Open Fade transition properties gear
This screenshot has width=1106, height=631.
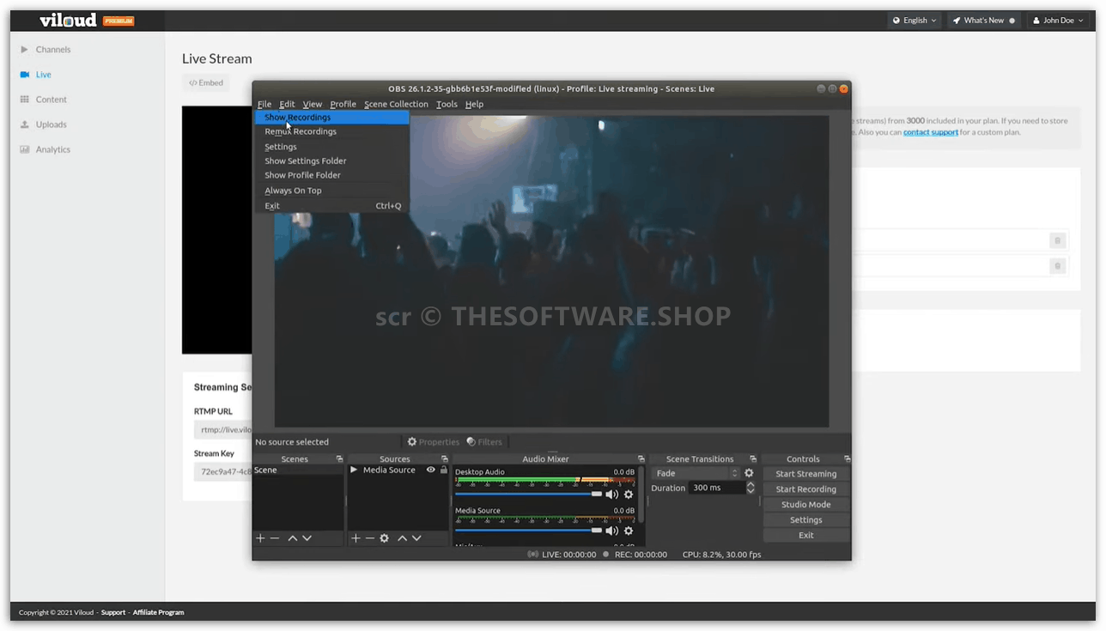pyautogui.click(x=749, y=473)
